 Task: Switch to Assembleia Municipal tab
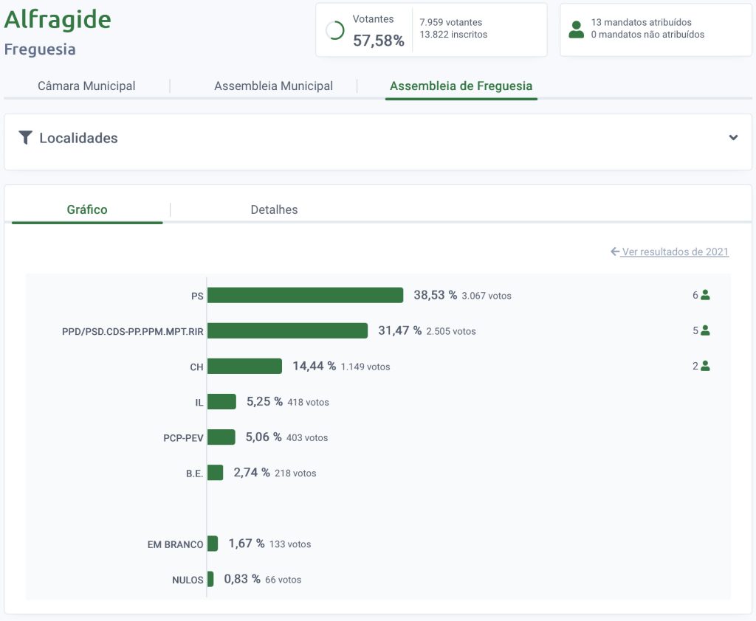(x=273, y=86)
